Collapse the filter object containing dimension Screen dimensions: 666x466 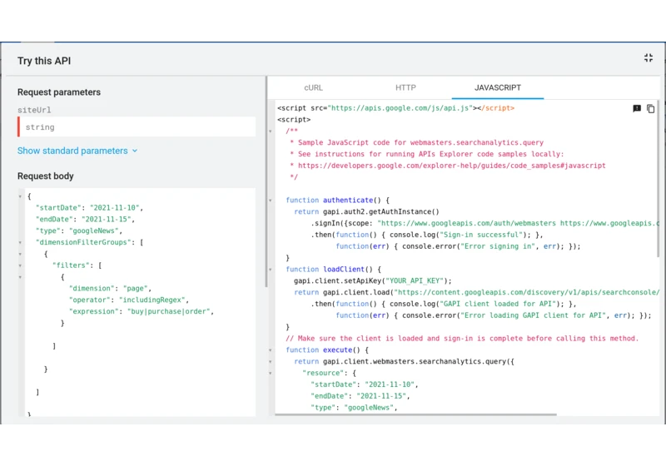click(x=20, y=277)
